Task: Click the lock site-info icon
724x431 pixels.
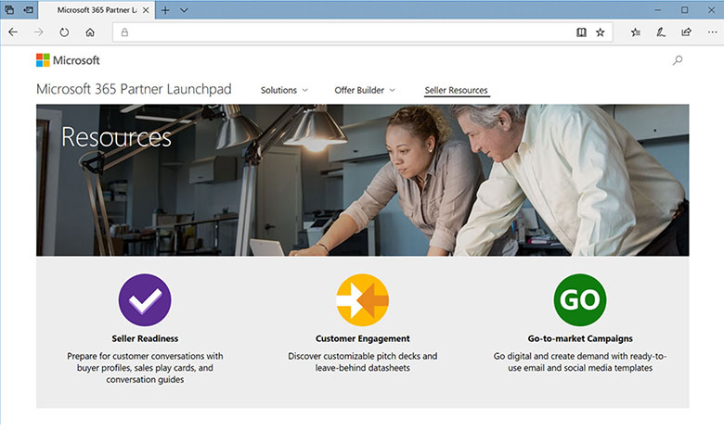Action: (124, 32)
